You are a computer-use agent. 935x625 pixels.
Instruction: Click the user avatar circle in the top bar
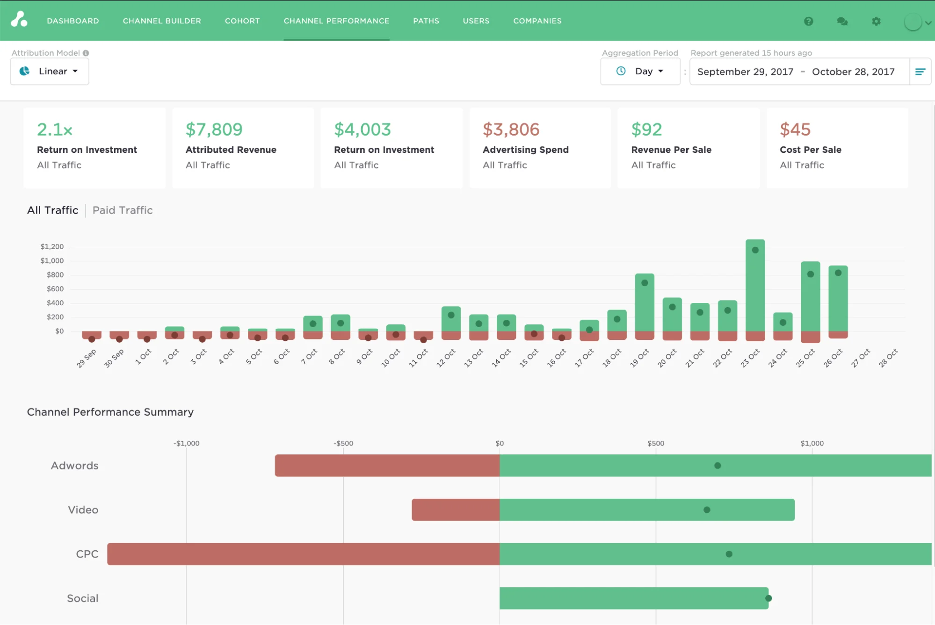coord(912,22)
